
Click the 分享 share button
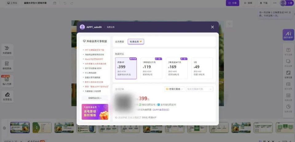[x=233, y=3]
